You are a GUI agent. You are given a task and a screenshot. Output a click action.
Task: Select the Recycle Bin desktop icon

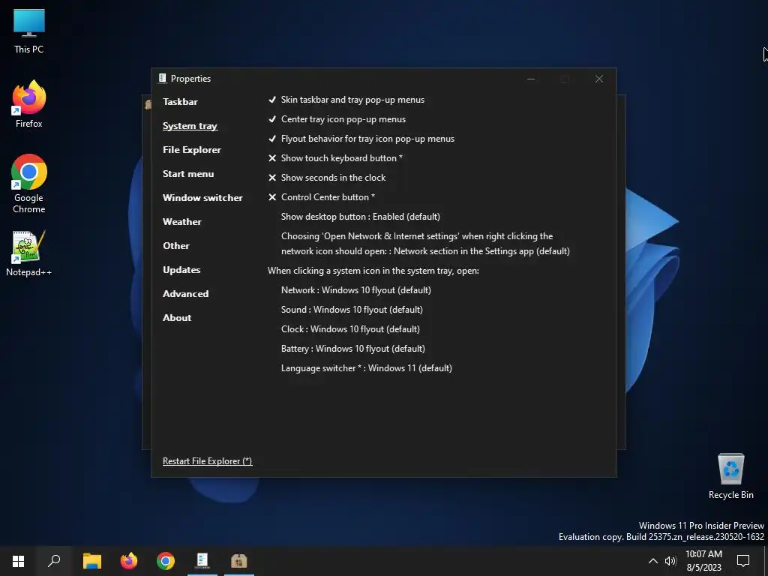click(x=730, y=476)
